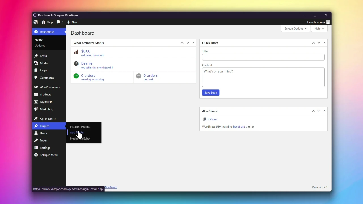The width and height of the screenshot is (363, 204).
Task: Expand the Screen Options panel
Action: click(x=295, y=29)
